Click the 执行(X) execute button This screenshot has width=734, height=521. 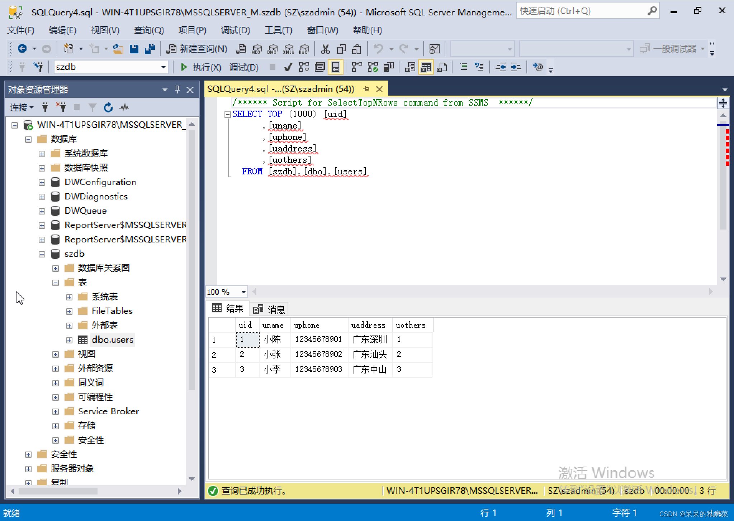[x=200, y=67]
